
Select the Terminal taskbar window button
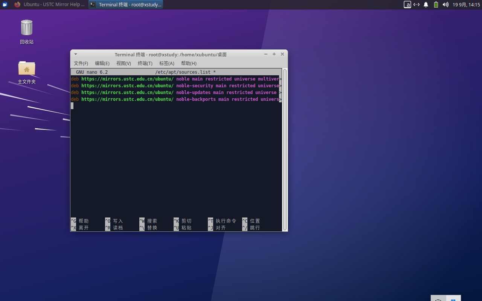coord(126,5)
